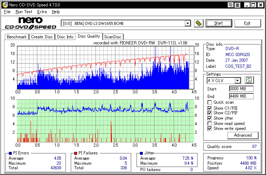266x175 pixels.
Task: Enable the Quick scan checkbox
Action: [x=210, y=103]
